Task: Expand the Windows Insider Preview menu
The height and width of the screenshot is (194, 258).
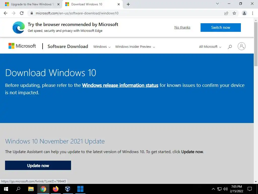Action: tap(135, 47)
